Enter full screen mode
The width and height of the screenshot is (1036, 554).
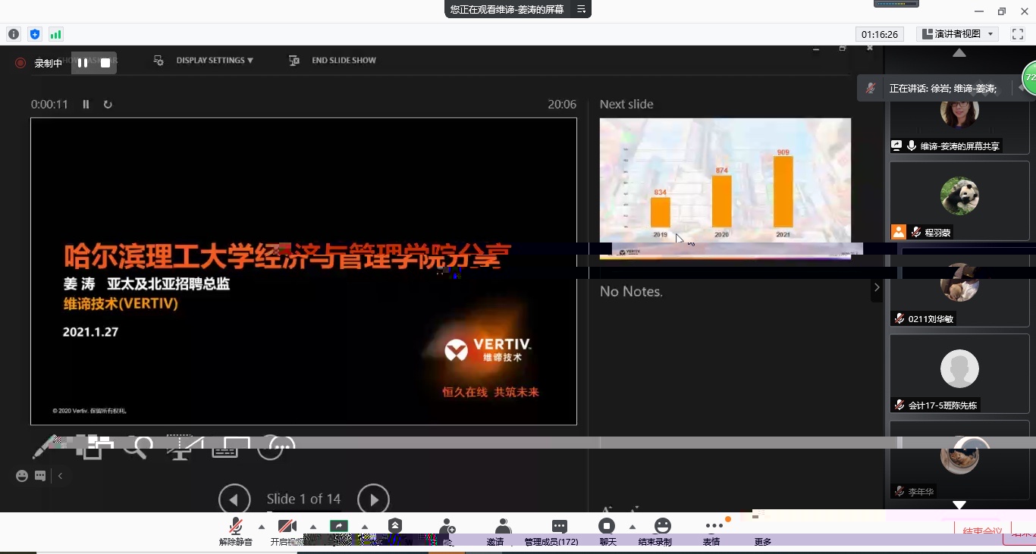click(x=1018, y=34)
